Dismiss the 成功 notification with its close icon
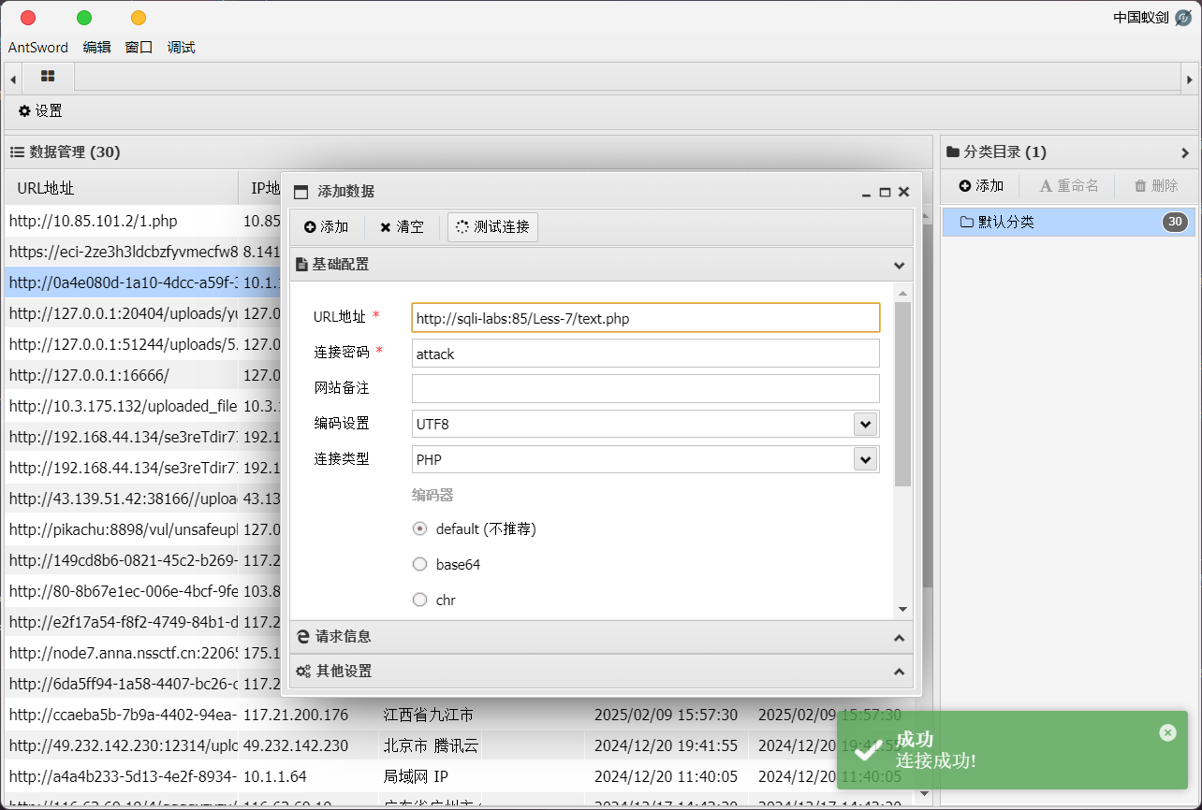The height and width of the screenshot is (810, 1202). [1167, 732]
